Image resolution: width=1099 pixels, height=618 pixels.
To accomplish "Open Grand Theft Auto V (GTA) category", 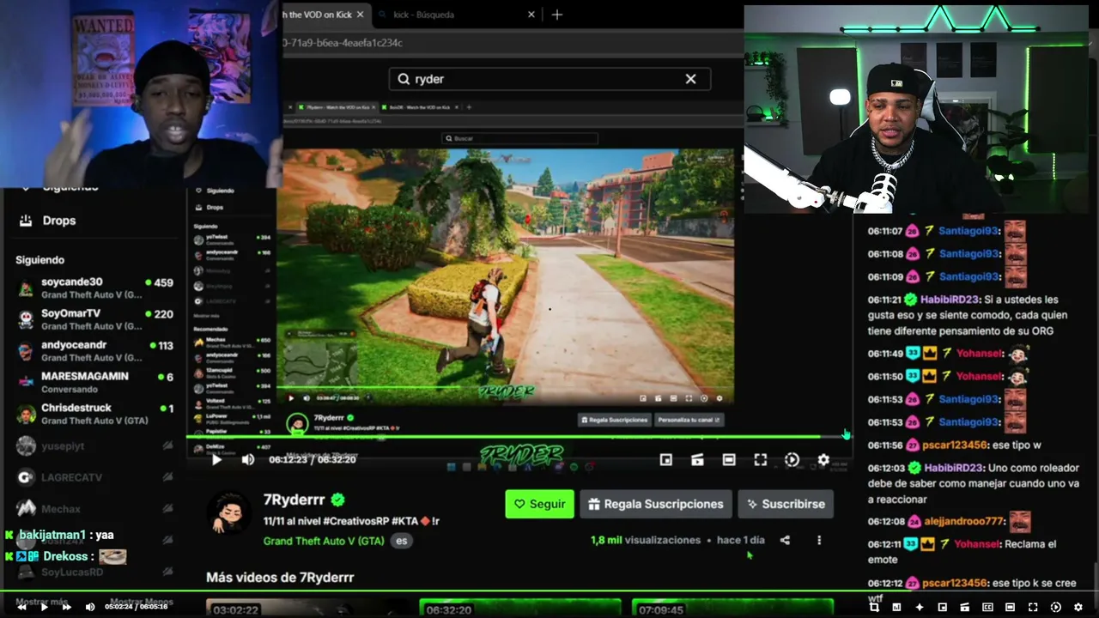I will [324, 541].
